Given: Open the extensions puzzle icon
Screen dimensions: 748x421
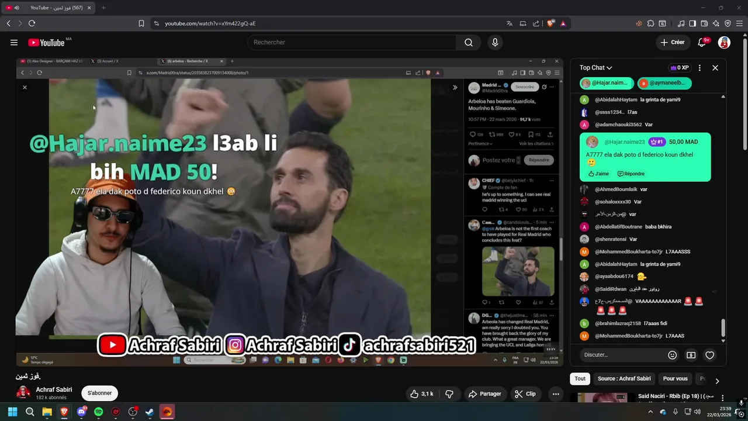Looking at the screenshot, I should [x=650, y=23].
